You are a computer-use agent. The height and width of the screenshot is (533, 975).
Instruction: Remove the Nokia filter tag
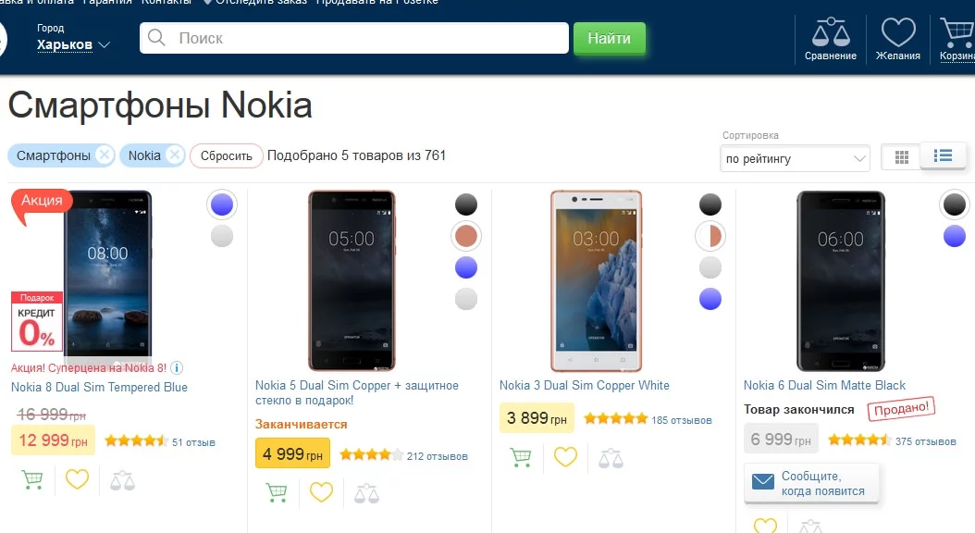pos(173,155)
